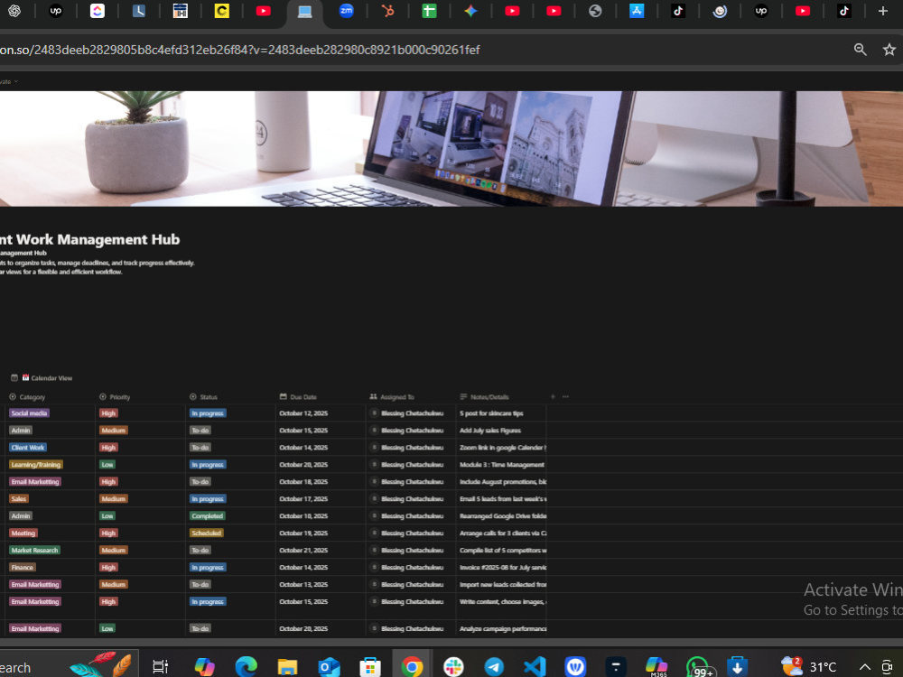
Task: Select the Finance category tag
Action: tap(23, 568)
